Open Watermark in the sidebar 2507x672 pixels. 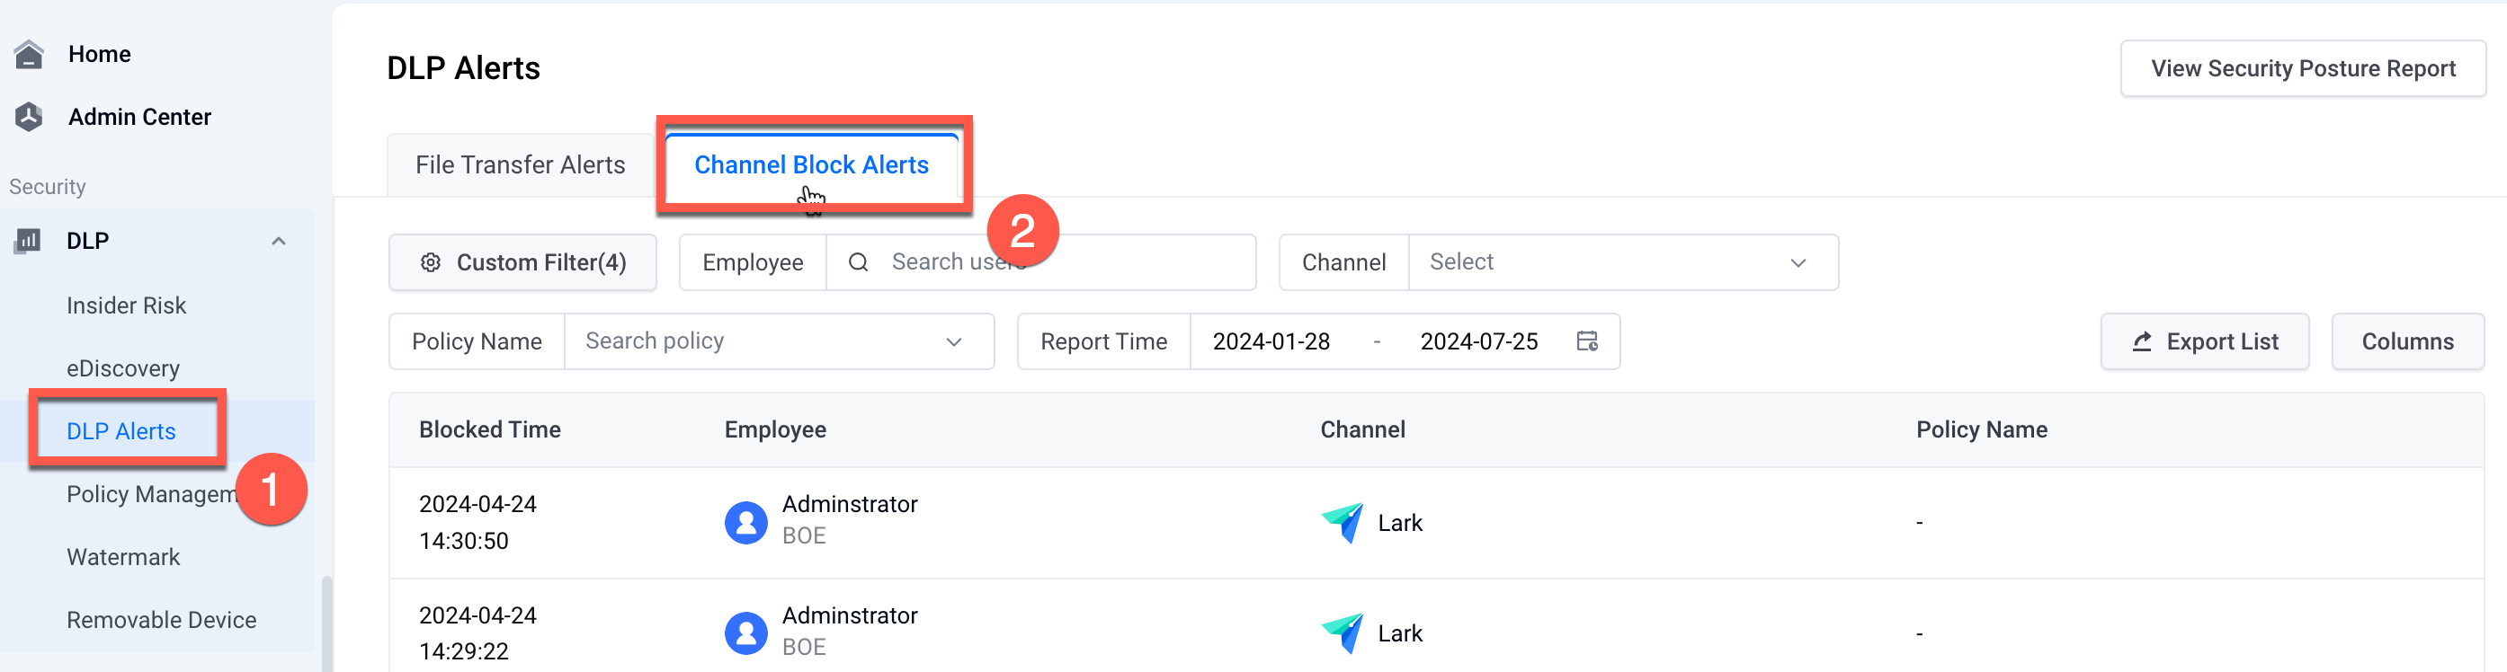pyautogui.click(x=123, y=557)
